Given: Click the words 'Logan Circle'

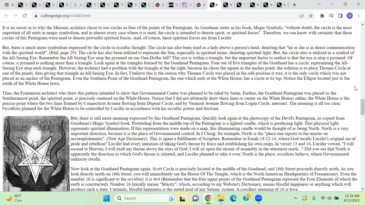Looking at the screenshot, I should (258, 103).
